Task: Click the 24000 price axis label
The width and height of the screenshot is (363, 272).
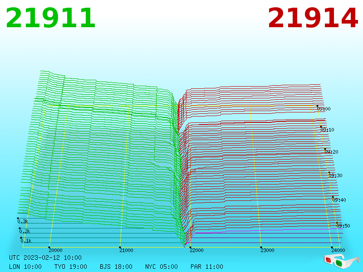Action: [x=338, y=250]
